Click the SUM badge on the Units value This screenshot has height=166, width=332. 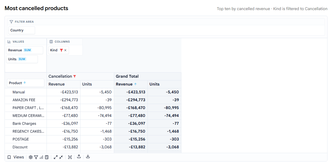pos(22,59)
